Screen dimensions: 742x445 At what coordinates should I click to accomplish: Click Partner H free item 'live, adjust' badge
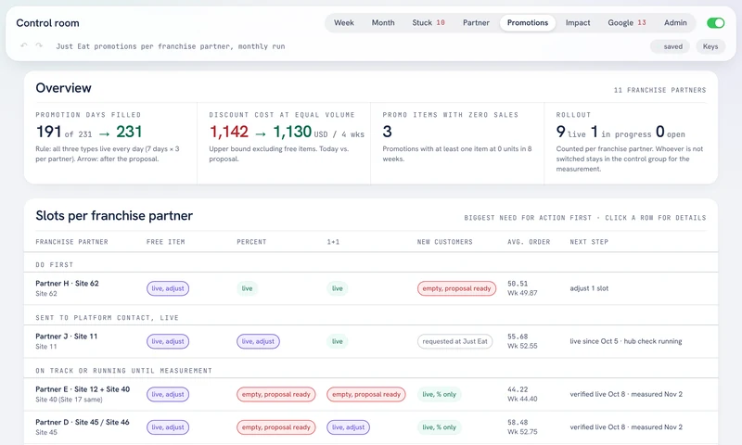pos(168,288)
